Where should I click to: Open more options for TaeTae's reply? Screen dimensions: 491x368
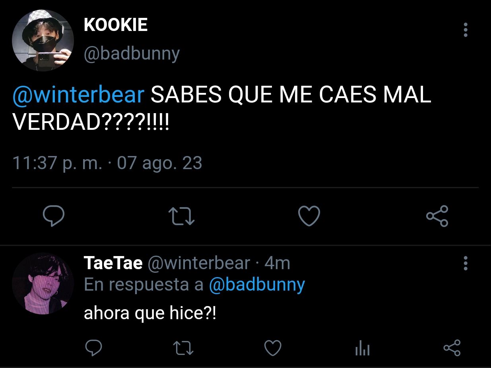click(x=466, y=263)
